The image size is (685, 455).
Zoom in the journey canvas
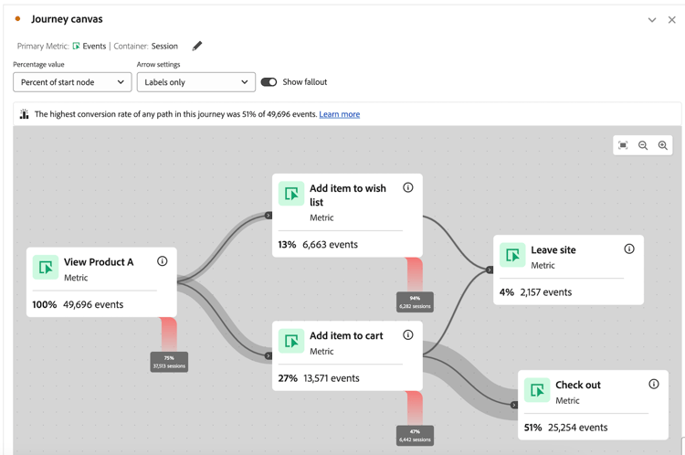pos(663,145)
